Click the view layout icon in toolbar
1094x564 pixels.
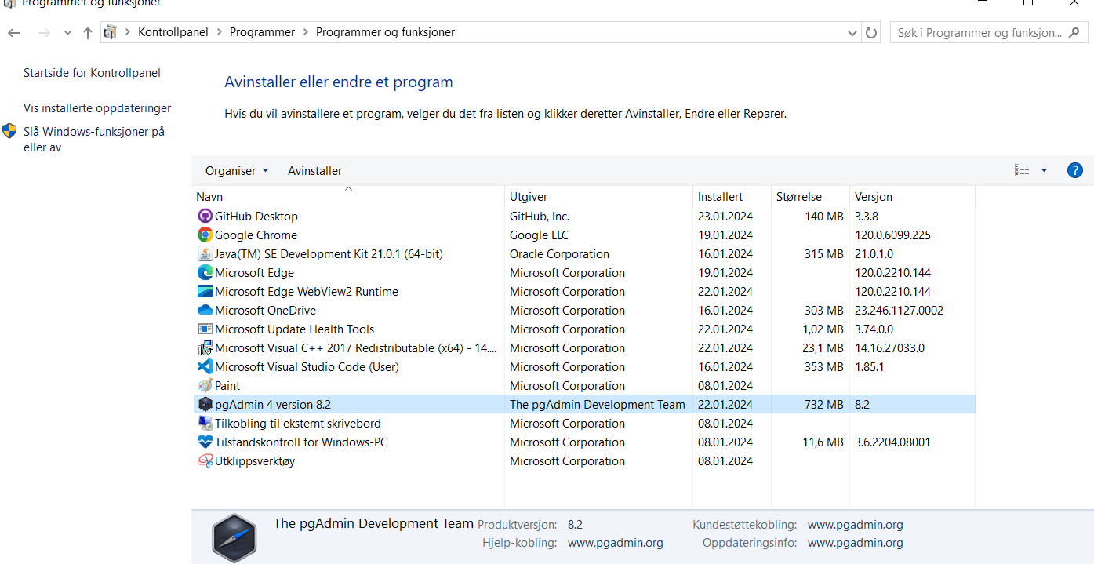coord(1022,170)
